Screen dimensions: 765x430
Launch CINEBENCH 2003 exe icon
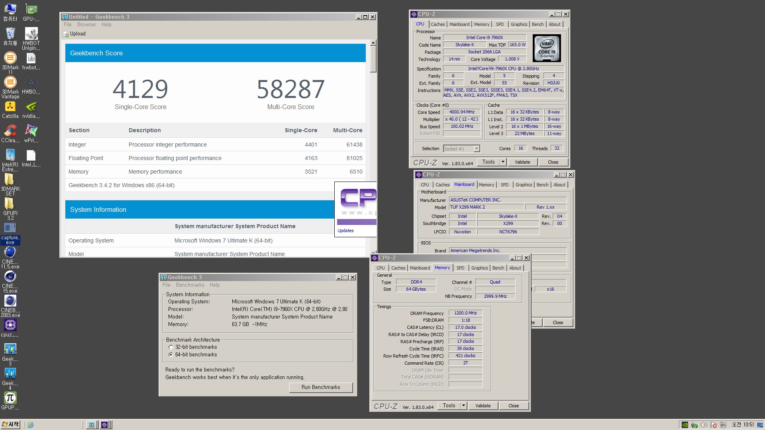(10, 306)
